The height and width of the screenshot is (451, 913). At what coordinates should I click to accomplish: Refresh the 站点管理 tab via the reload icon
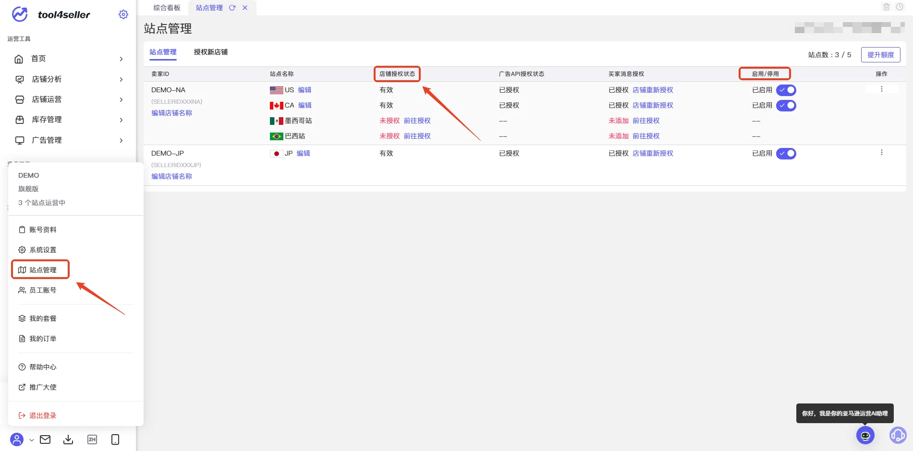point(232,8)
